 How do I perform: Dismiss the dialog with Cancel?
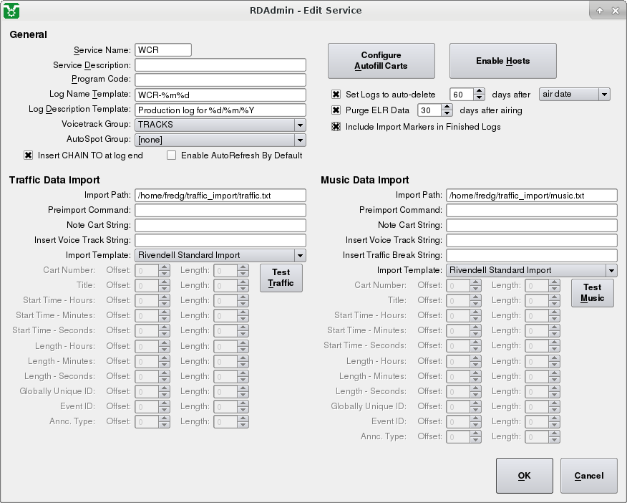tap(588, 475)
